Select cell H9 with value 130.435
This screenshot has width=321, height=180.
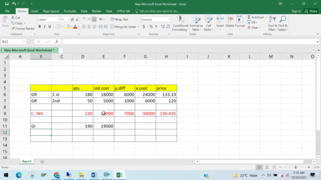(166, 113)
